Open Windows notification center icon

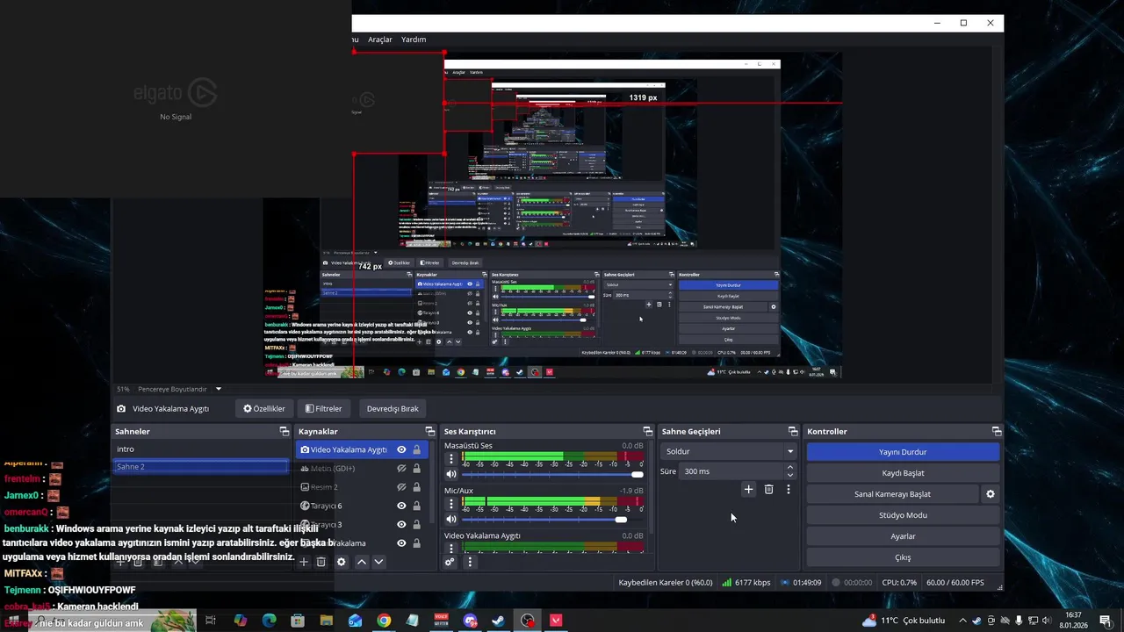(1105, 621)
